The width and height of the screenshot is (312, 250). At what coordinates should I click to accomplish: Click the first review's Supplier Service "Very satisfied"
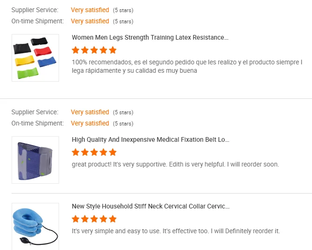pyautogui.click(x=90, y=10)
